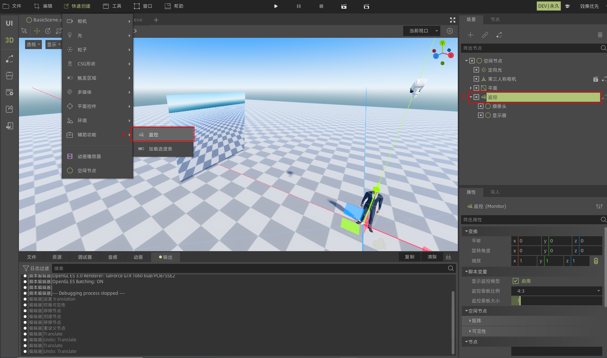Image resolution: width=607 pixels, height=358 pixels.
Task: Switch to UI workspace in sidebar
Action: click(x=9, y=23)
